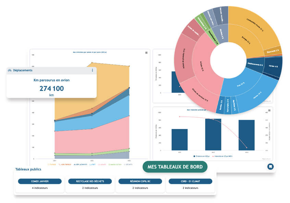The height and width of the screenshot is (203, 290).
Task: Click "2 indicateurs" under RÉUNION COPIL BC
Action: [140, 188]
